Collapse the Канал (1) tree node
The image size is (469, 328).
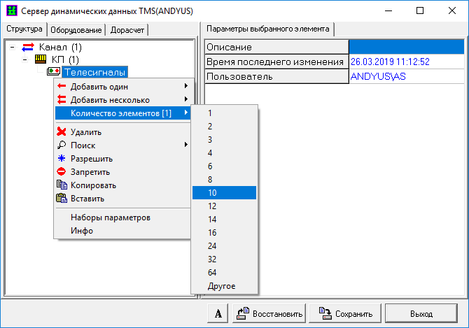12,46
